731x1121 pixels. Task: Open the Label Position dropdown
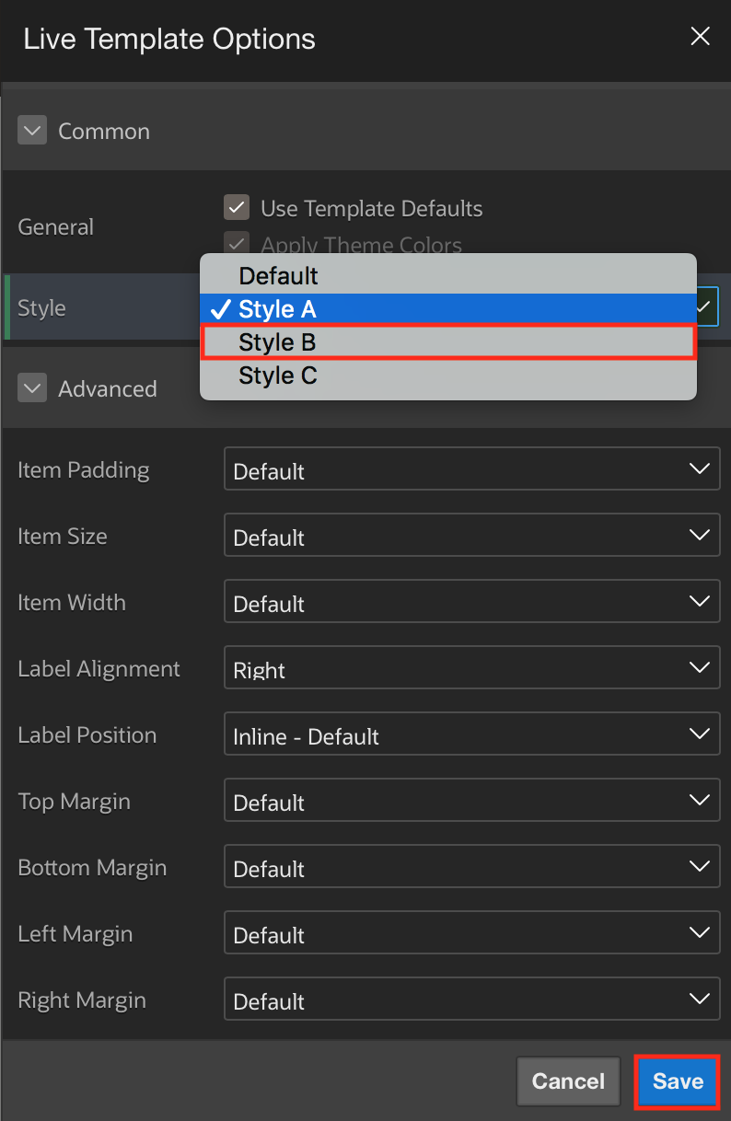click(x=471, y=735)
